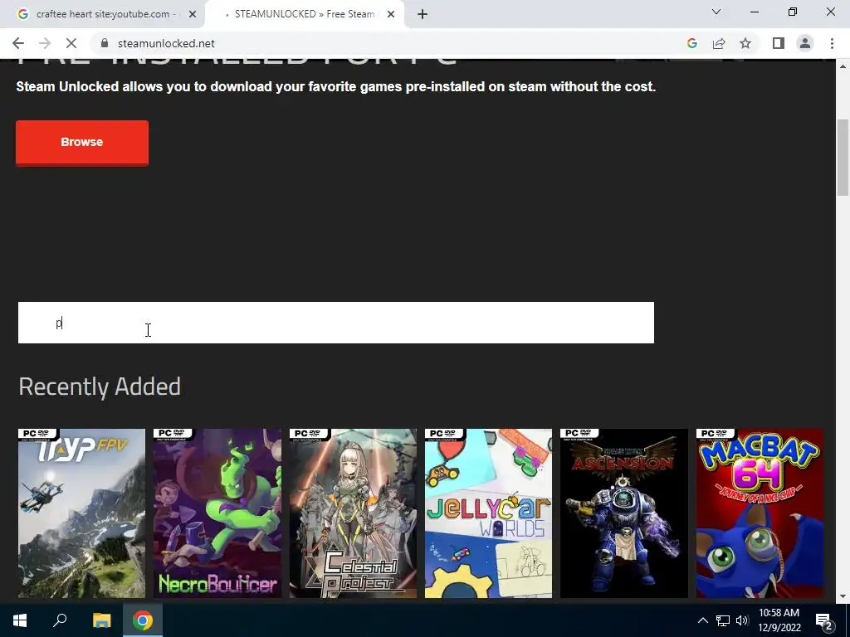850x637 pixels.
Task: Open the JellyCar Worlds game cover
Action: [x=488, y=513]
